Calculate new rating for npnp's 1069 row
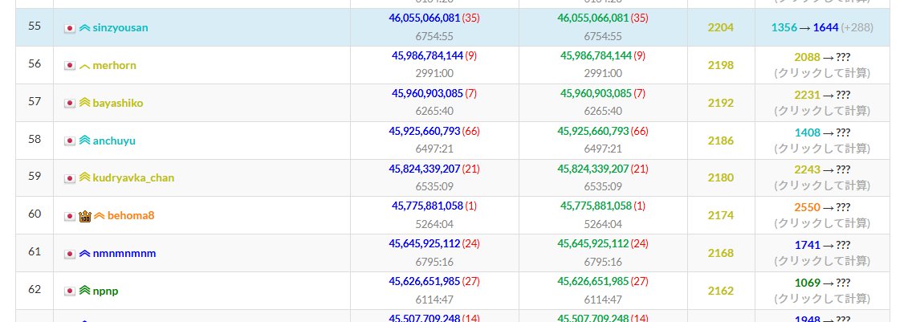This screenshot has height=322, width=912. [x=822, y=298]
